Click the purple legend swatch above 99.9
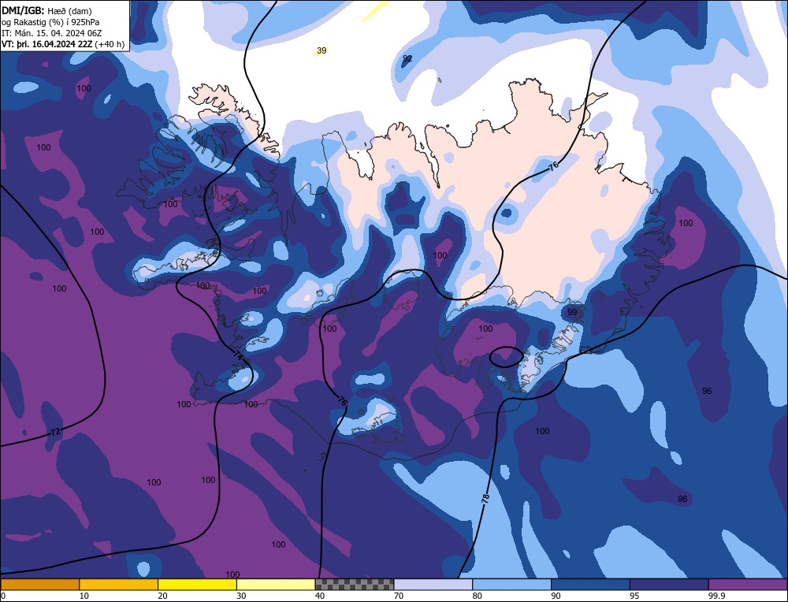 click(x=748, y=585)
